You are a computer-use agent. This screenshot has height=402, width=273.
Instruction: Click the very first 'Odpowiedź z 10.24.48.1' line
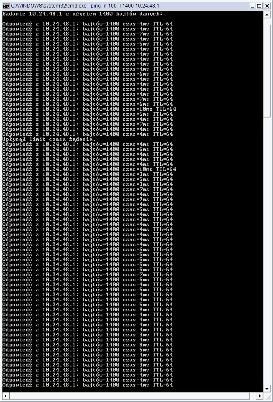[88, 24]
